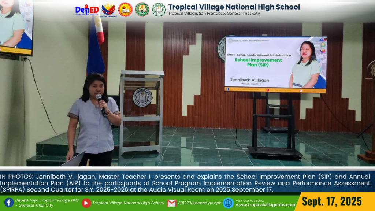Click the Gmail envelope icon
The image size is (375, 211).
click(x=172, y=203)
